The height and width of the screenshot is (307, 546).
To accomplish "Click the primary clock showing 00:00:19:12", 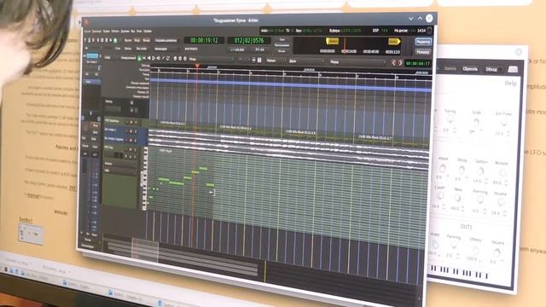I will tap(204, 40).
